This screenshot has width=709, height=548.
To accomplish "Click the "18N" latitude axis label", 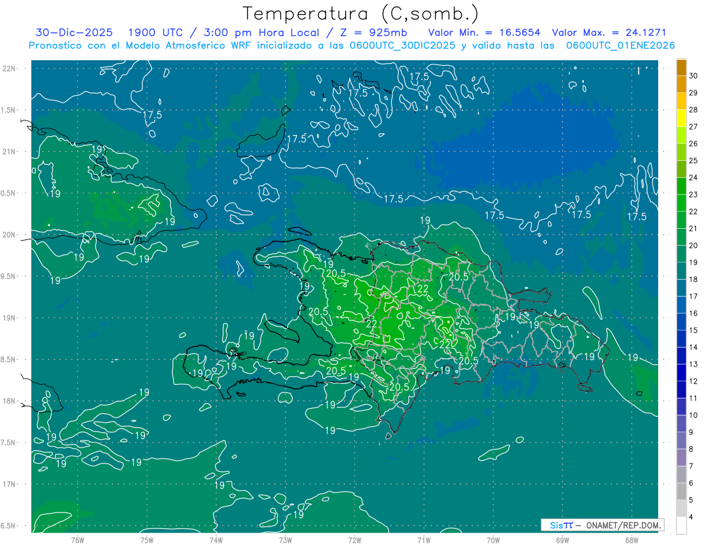I will (10, 401).
